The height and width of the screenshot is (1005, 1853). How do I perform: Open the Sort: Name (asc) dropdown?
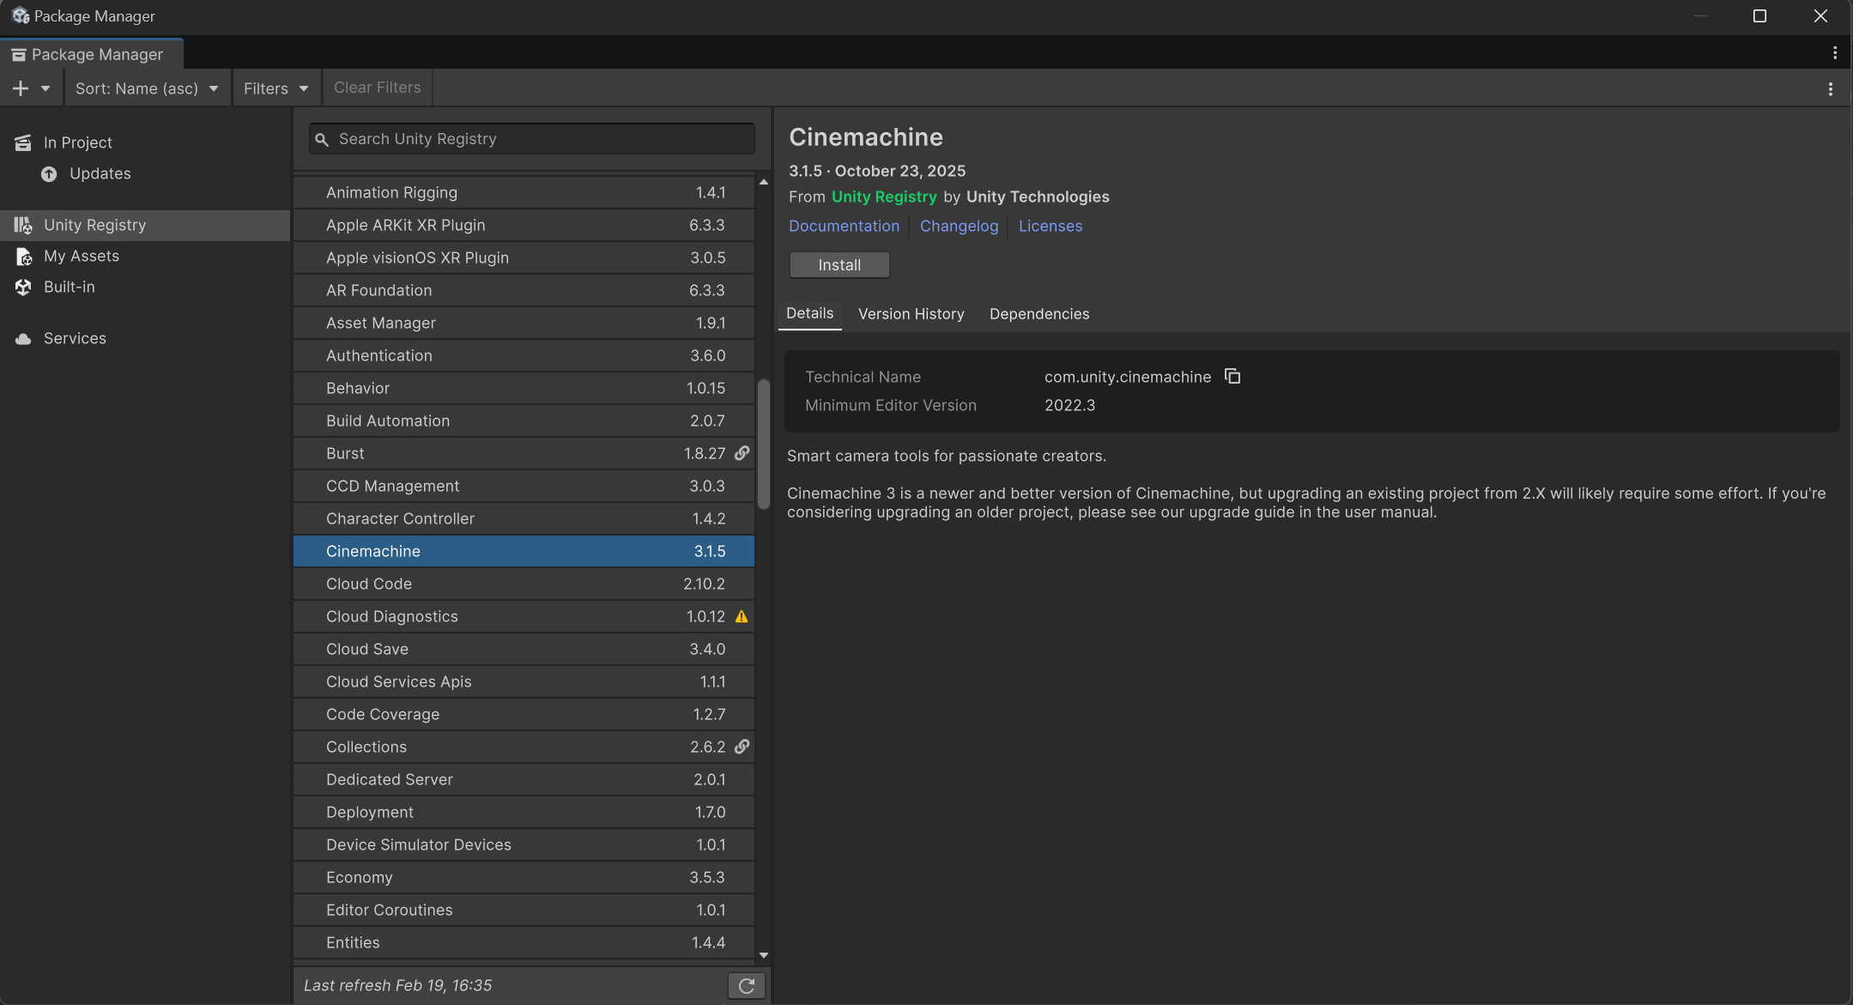coord(147,88)
